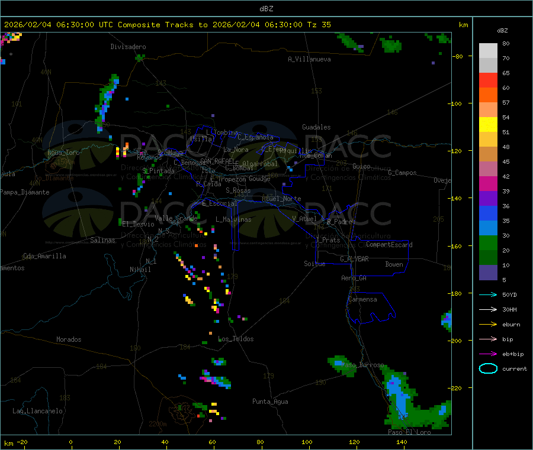This screenshot has width=533, height=450.
Task: Click the magenta eb+bip arrow in legend
Action: [488, 354]
